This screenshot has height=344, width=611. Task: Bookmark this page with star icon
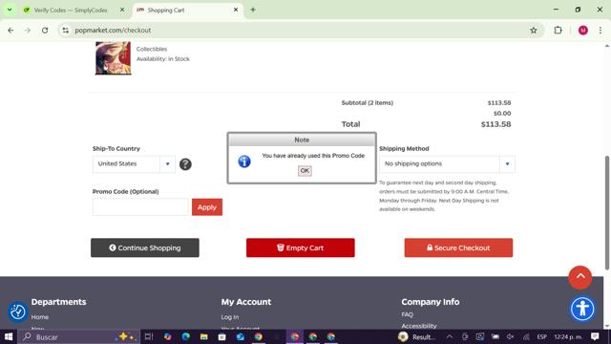coord(534,30)
